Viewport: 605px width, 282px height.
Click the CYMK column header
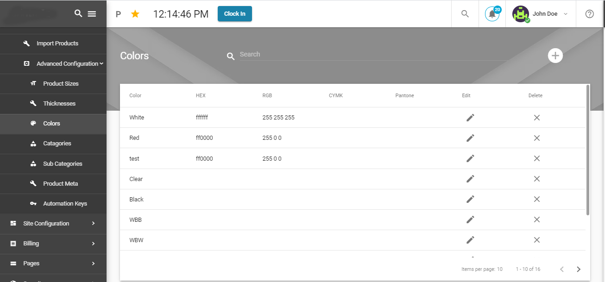pos(336,95)
